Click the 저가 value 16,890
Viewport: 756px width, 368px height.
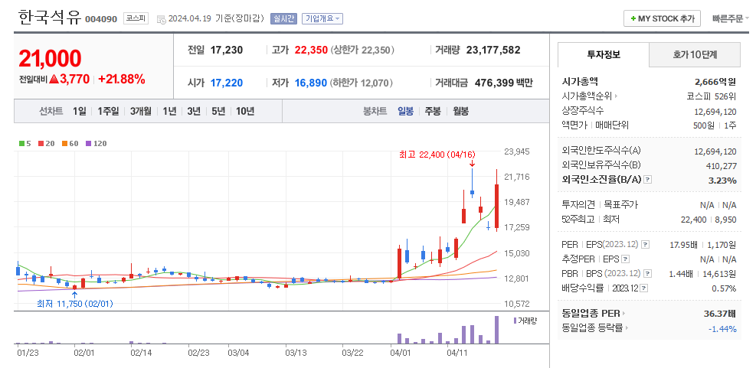coord(311,83)
